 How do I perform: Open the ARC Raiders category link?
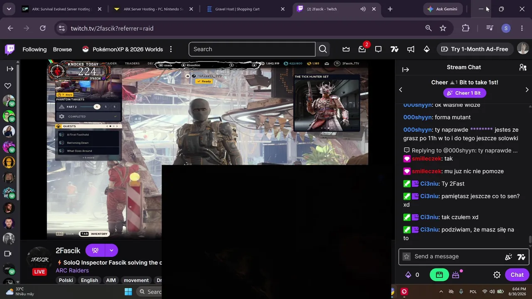click(72, 270)
